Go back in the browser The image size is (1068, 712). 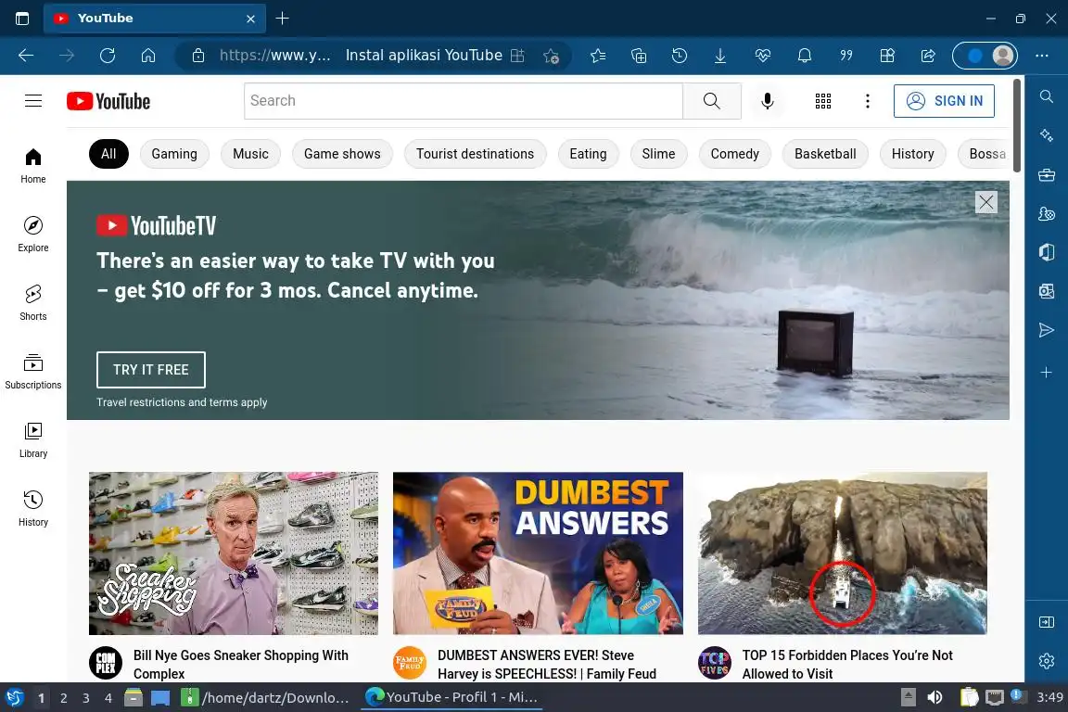(x=26, y=56)
